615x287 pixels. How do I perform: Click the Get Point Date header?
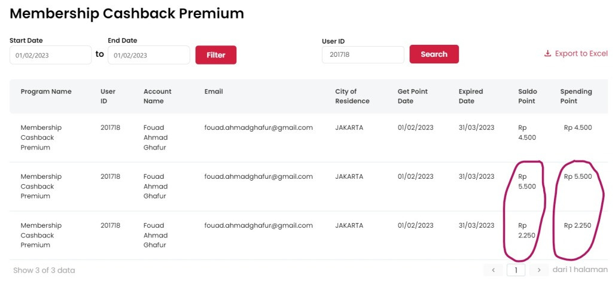point(413,96)
